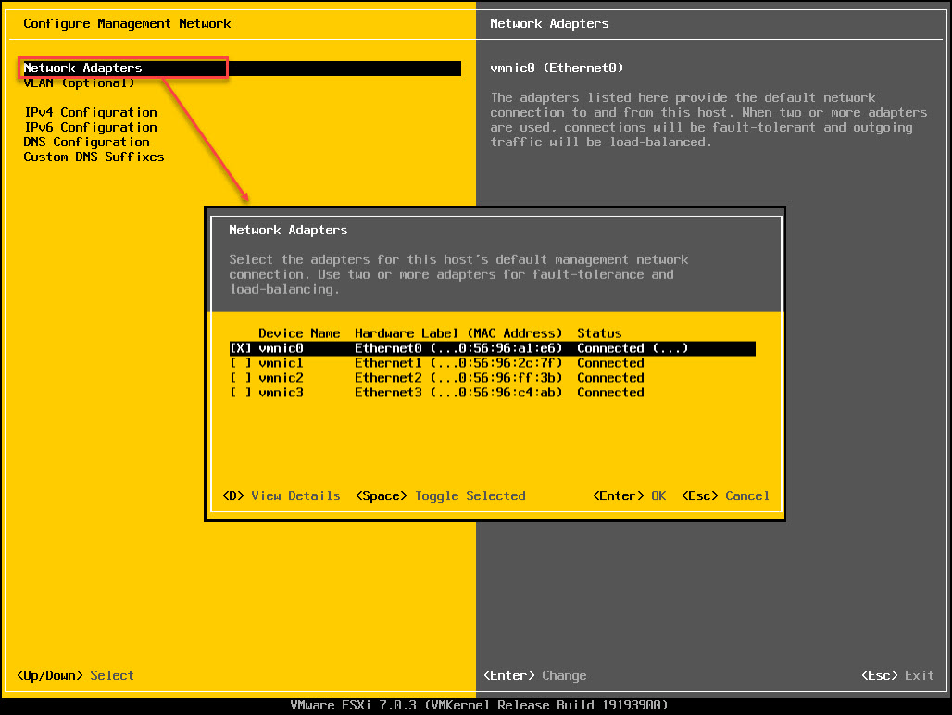Screen dimensions: 952x715
Task: Toggle the vmnic0 adapter checkbox
Action: pyautogui.click(x=241, y=348)
